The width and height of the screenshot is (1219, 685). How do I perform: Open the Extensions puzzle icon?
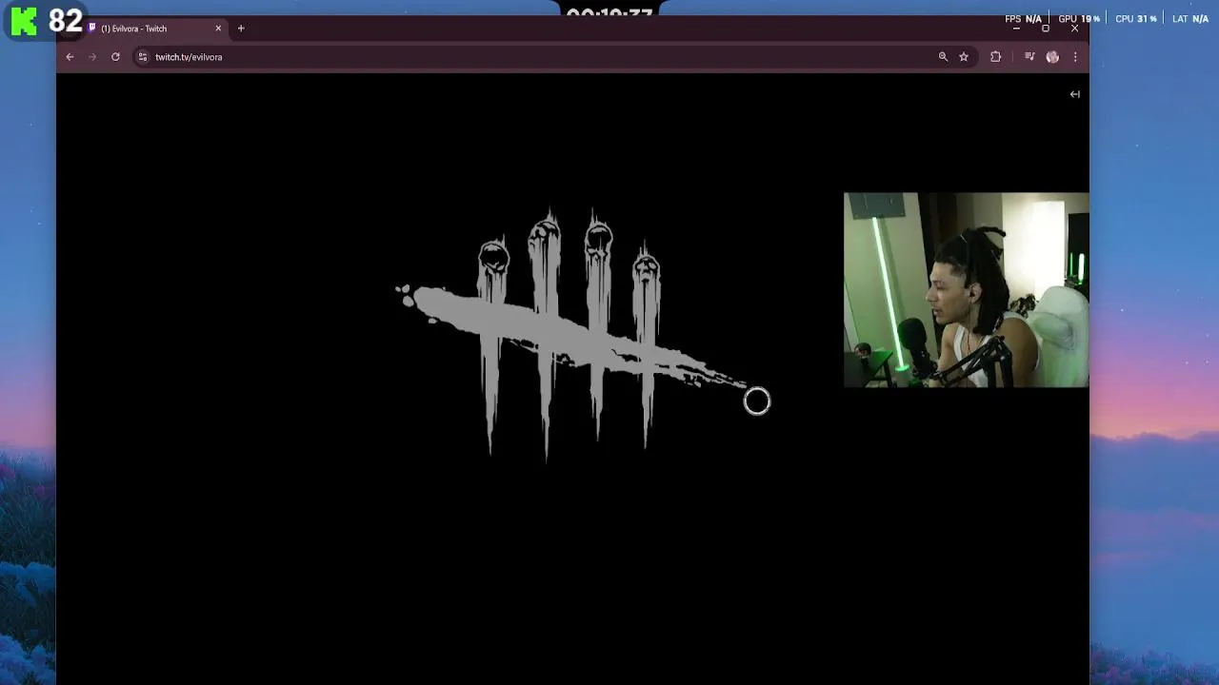click(x=996, y=57)
